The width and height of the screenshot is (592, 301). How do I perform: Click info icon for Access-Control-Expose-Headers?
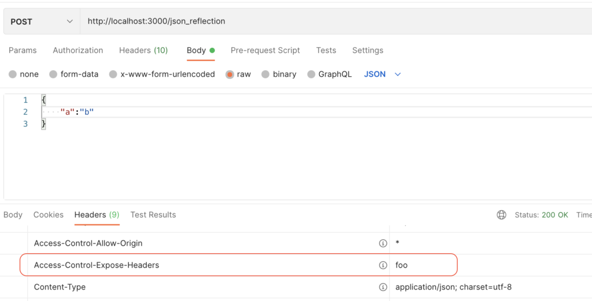point(383,265)
